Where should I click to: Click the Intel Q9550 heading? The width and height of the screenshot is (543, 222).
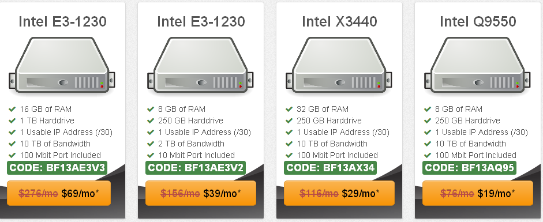tap(478, 22)
